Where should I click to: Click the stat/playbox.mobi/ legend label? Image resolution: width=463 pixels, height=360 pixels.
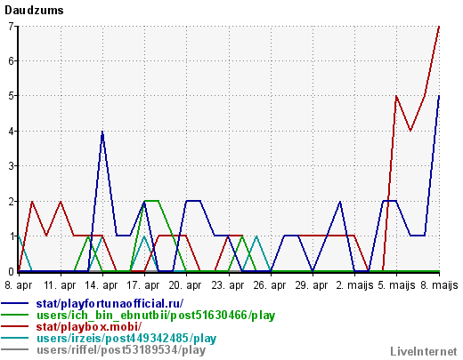click(89, 326)
